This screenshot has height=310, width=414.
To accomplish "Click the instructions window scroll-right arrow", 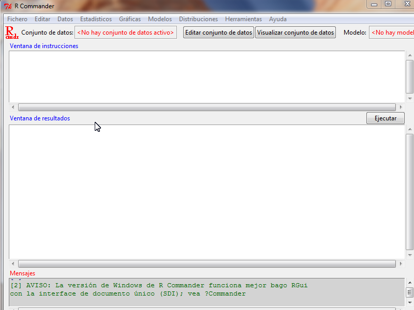I will click(x=401, y=107).
